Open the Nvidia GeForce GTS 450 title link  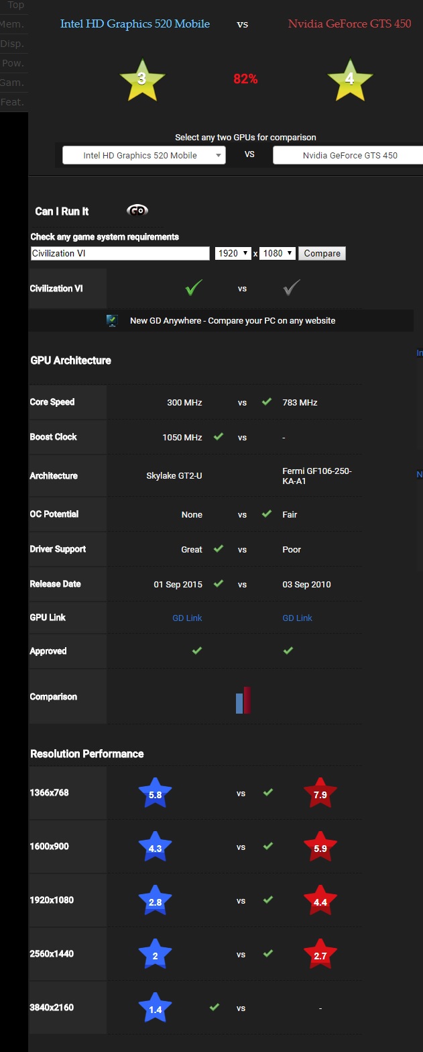pos(349,23)
